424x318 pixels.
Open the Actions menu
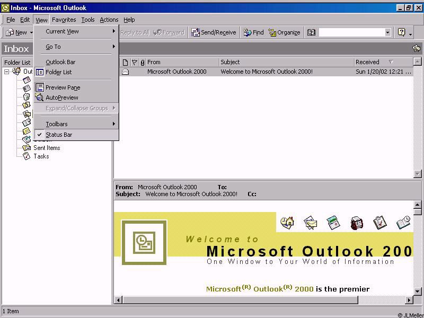point(109,20)
